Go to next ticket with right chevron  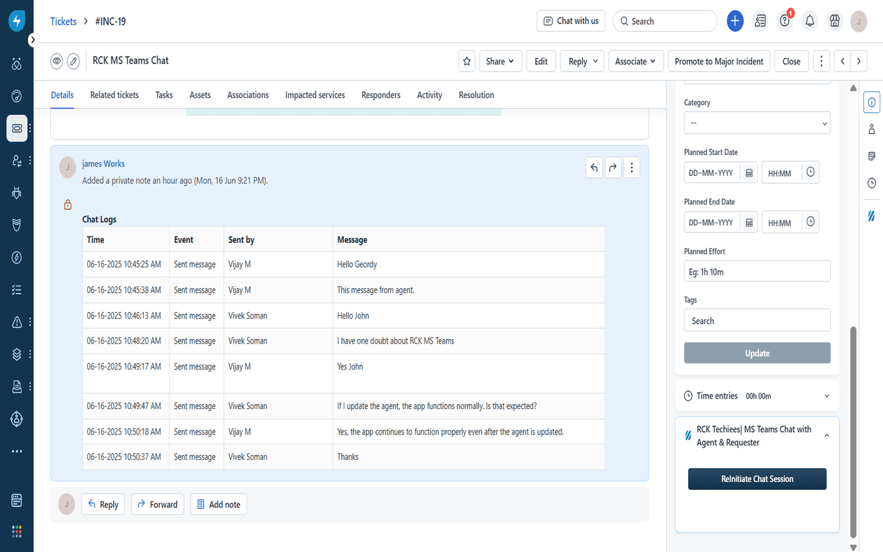point(859,61)
